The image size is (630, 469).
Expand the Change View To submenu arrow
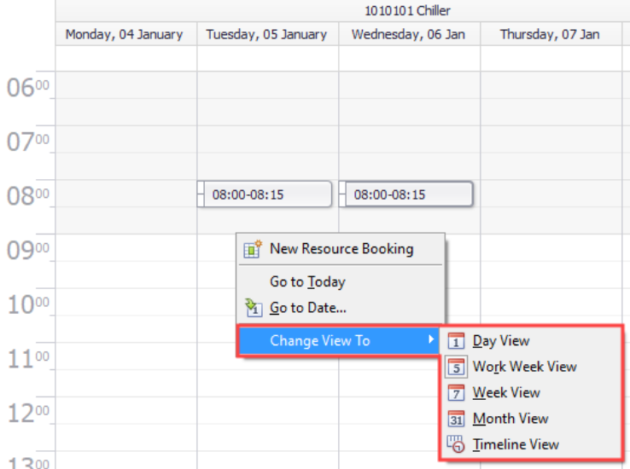pos(431,340)
